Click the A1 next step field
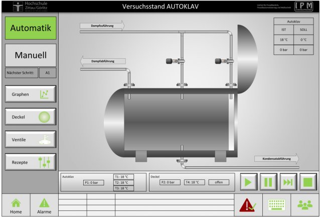The image size is (321, 217). tap(48, 73)
